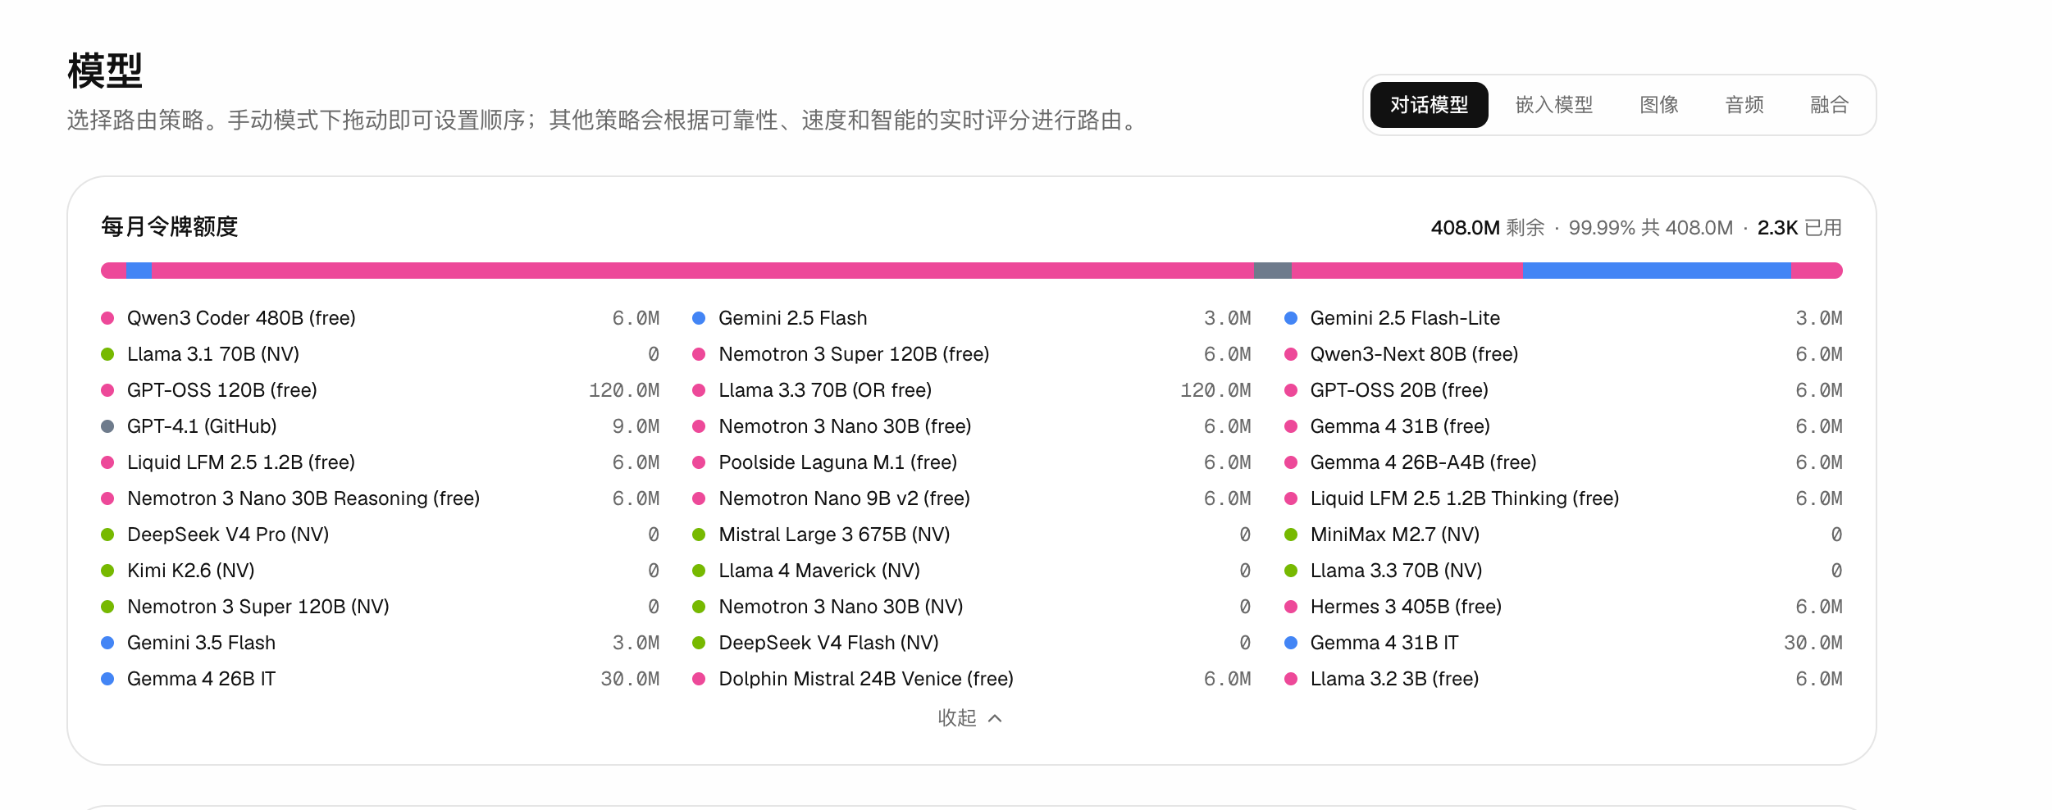Select the Qwen3 Coder 480B (free) label
This screenshot has height=810, width=2052.
(x=241, y=318)
